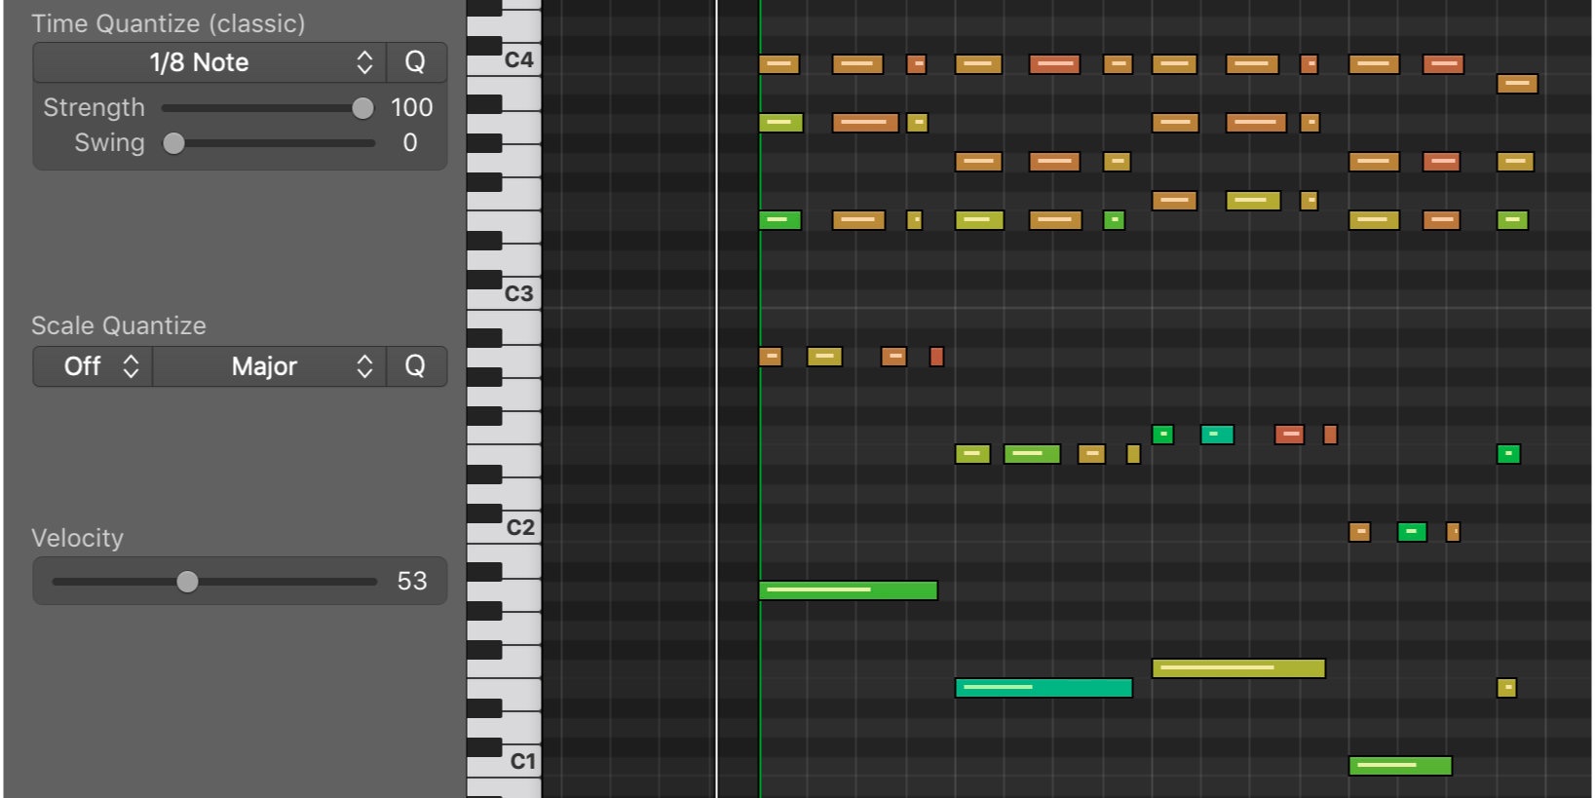Select the long teal bass note above C1
Viewport: 1595px width, 798px height.
(x=1043, y=688)
